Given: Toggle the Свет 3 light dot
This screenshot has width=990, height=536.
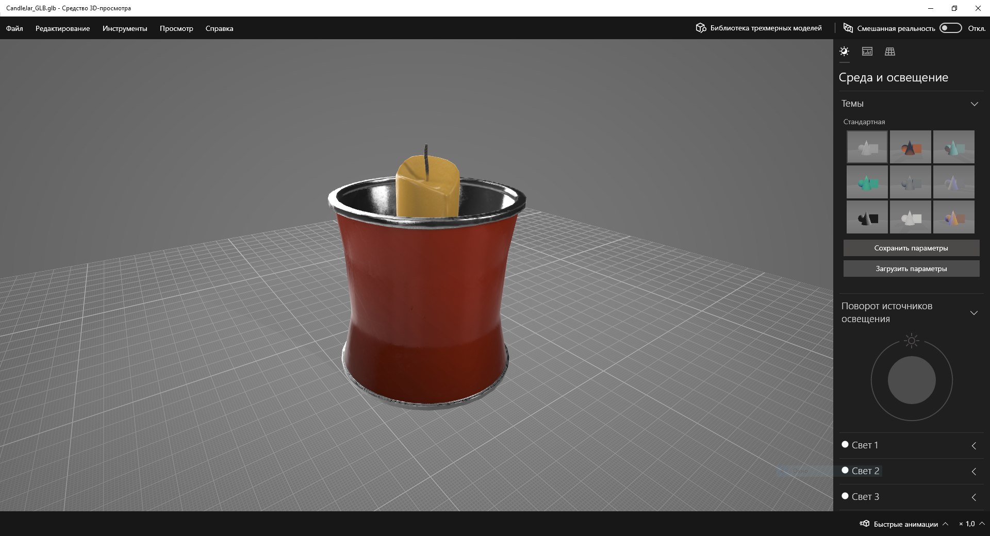Looking at the screenshot, I should click(845, 496).
